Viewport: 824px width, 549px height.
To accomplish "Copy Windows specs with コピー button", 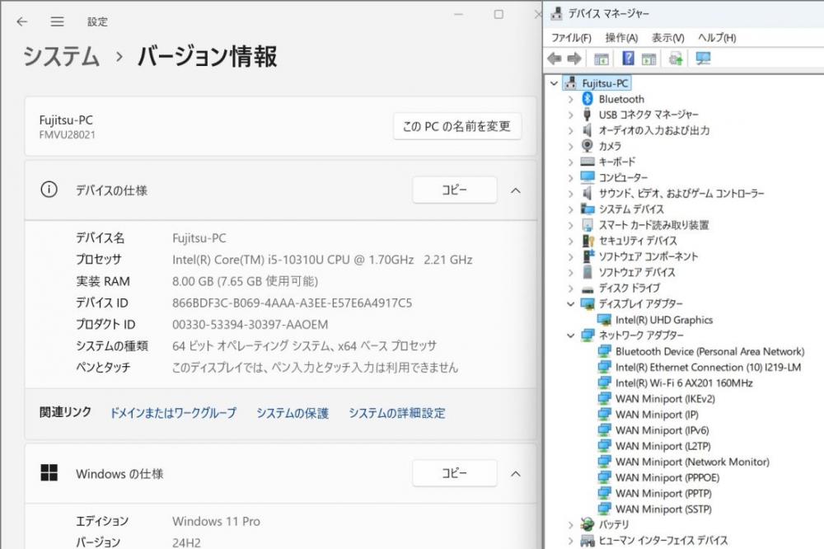I will point(455,473).
